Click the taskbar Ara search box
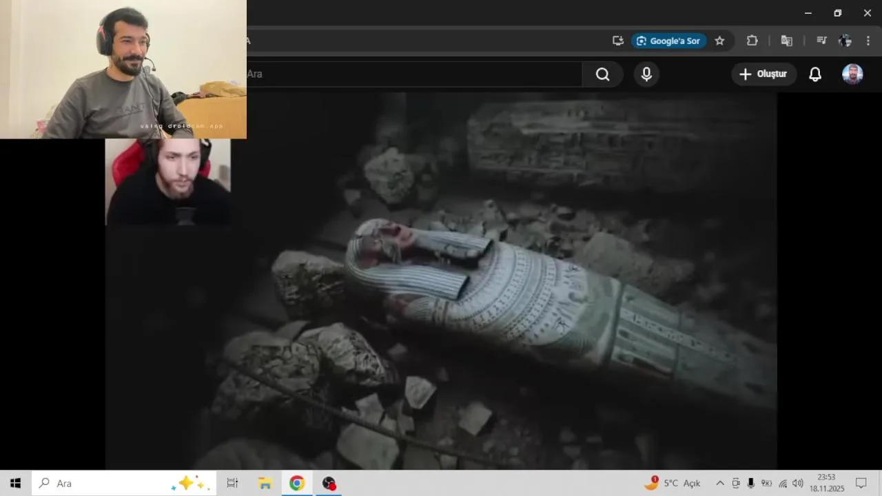The image size is (882, 496). click(x=124, y=483)
